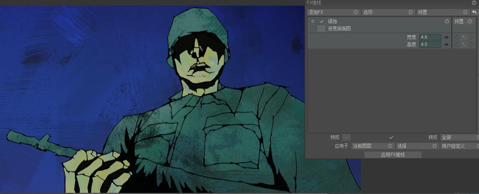This screenshot has height=194, width=479.
Task: Go to next keyframe arrow for 高度
Action: 472,44
